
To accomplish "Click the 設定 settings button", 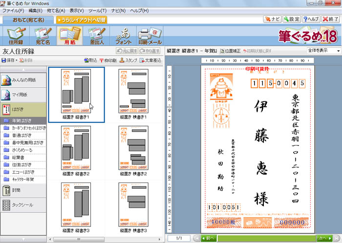I will point(291,19).
